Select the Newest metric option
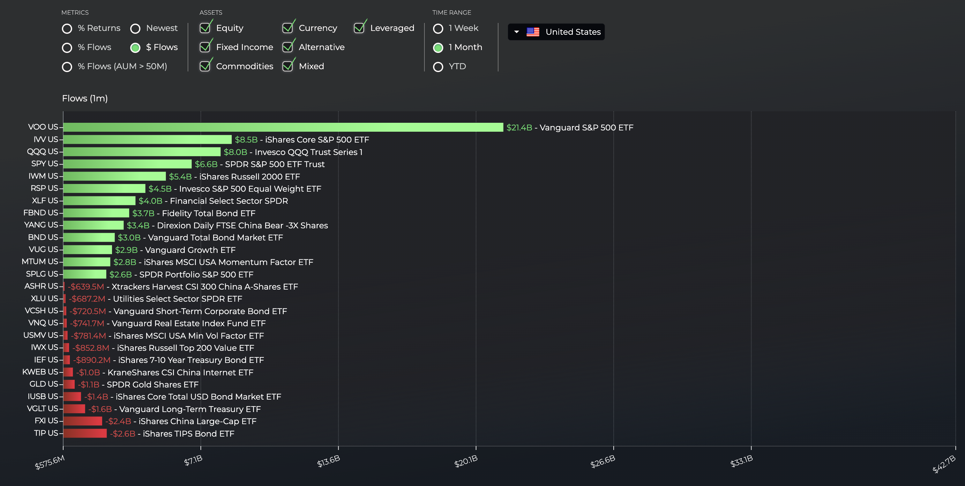 click(x=135, y=28)
